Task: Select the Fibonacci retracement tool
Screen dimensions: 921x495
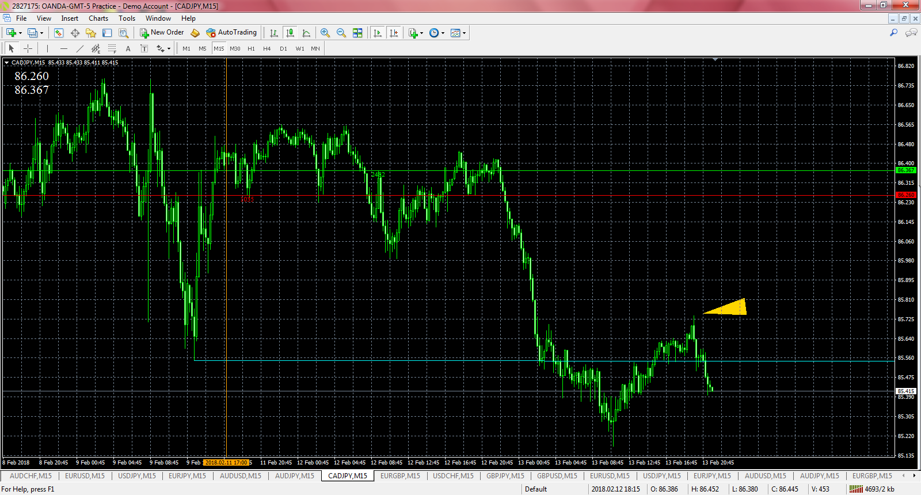Action: [x=112, y=48]
